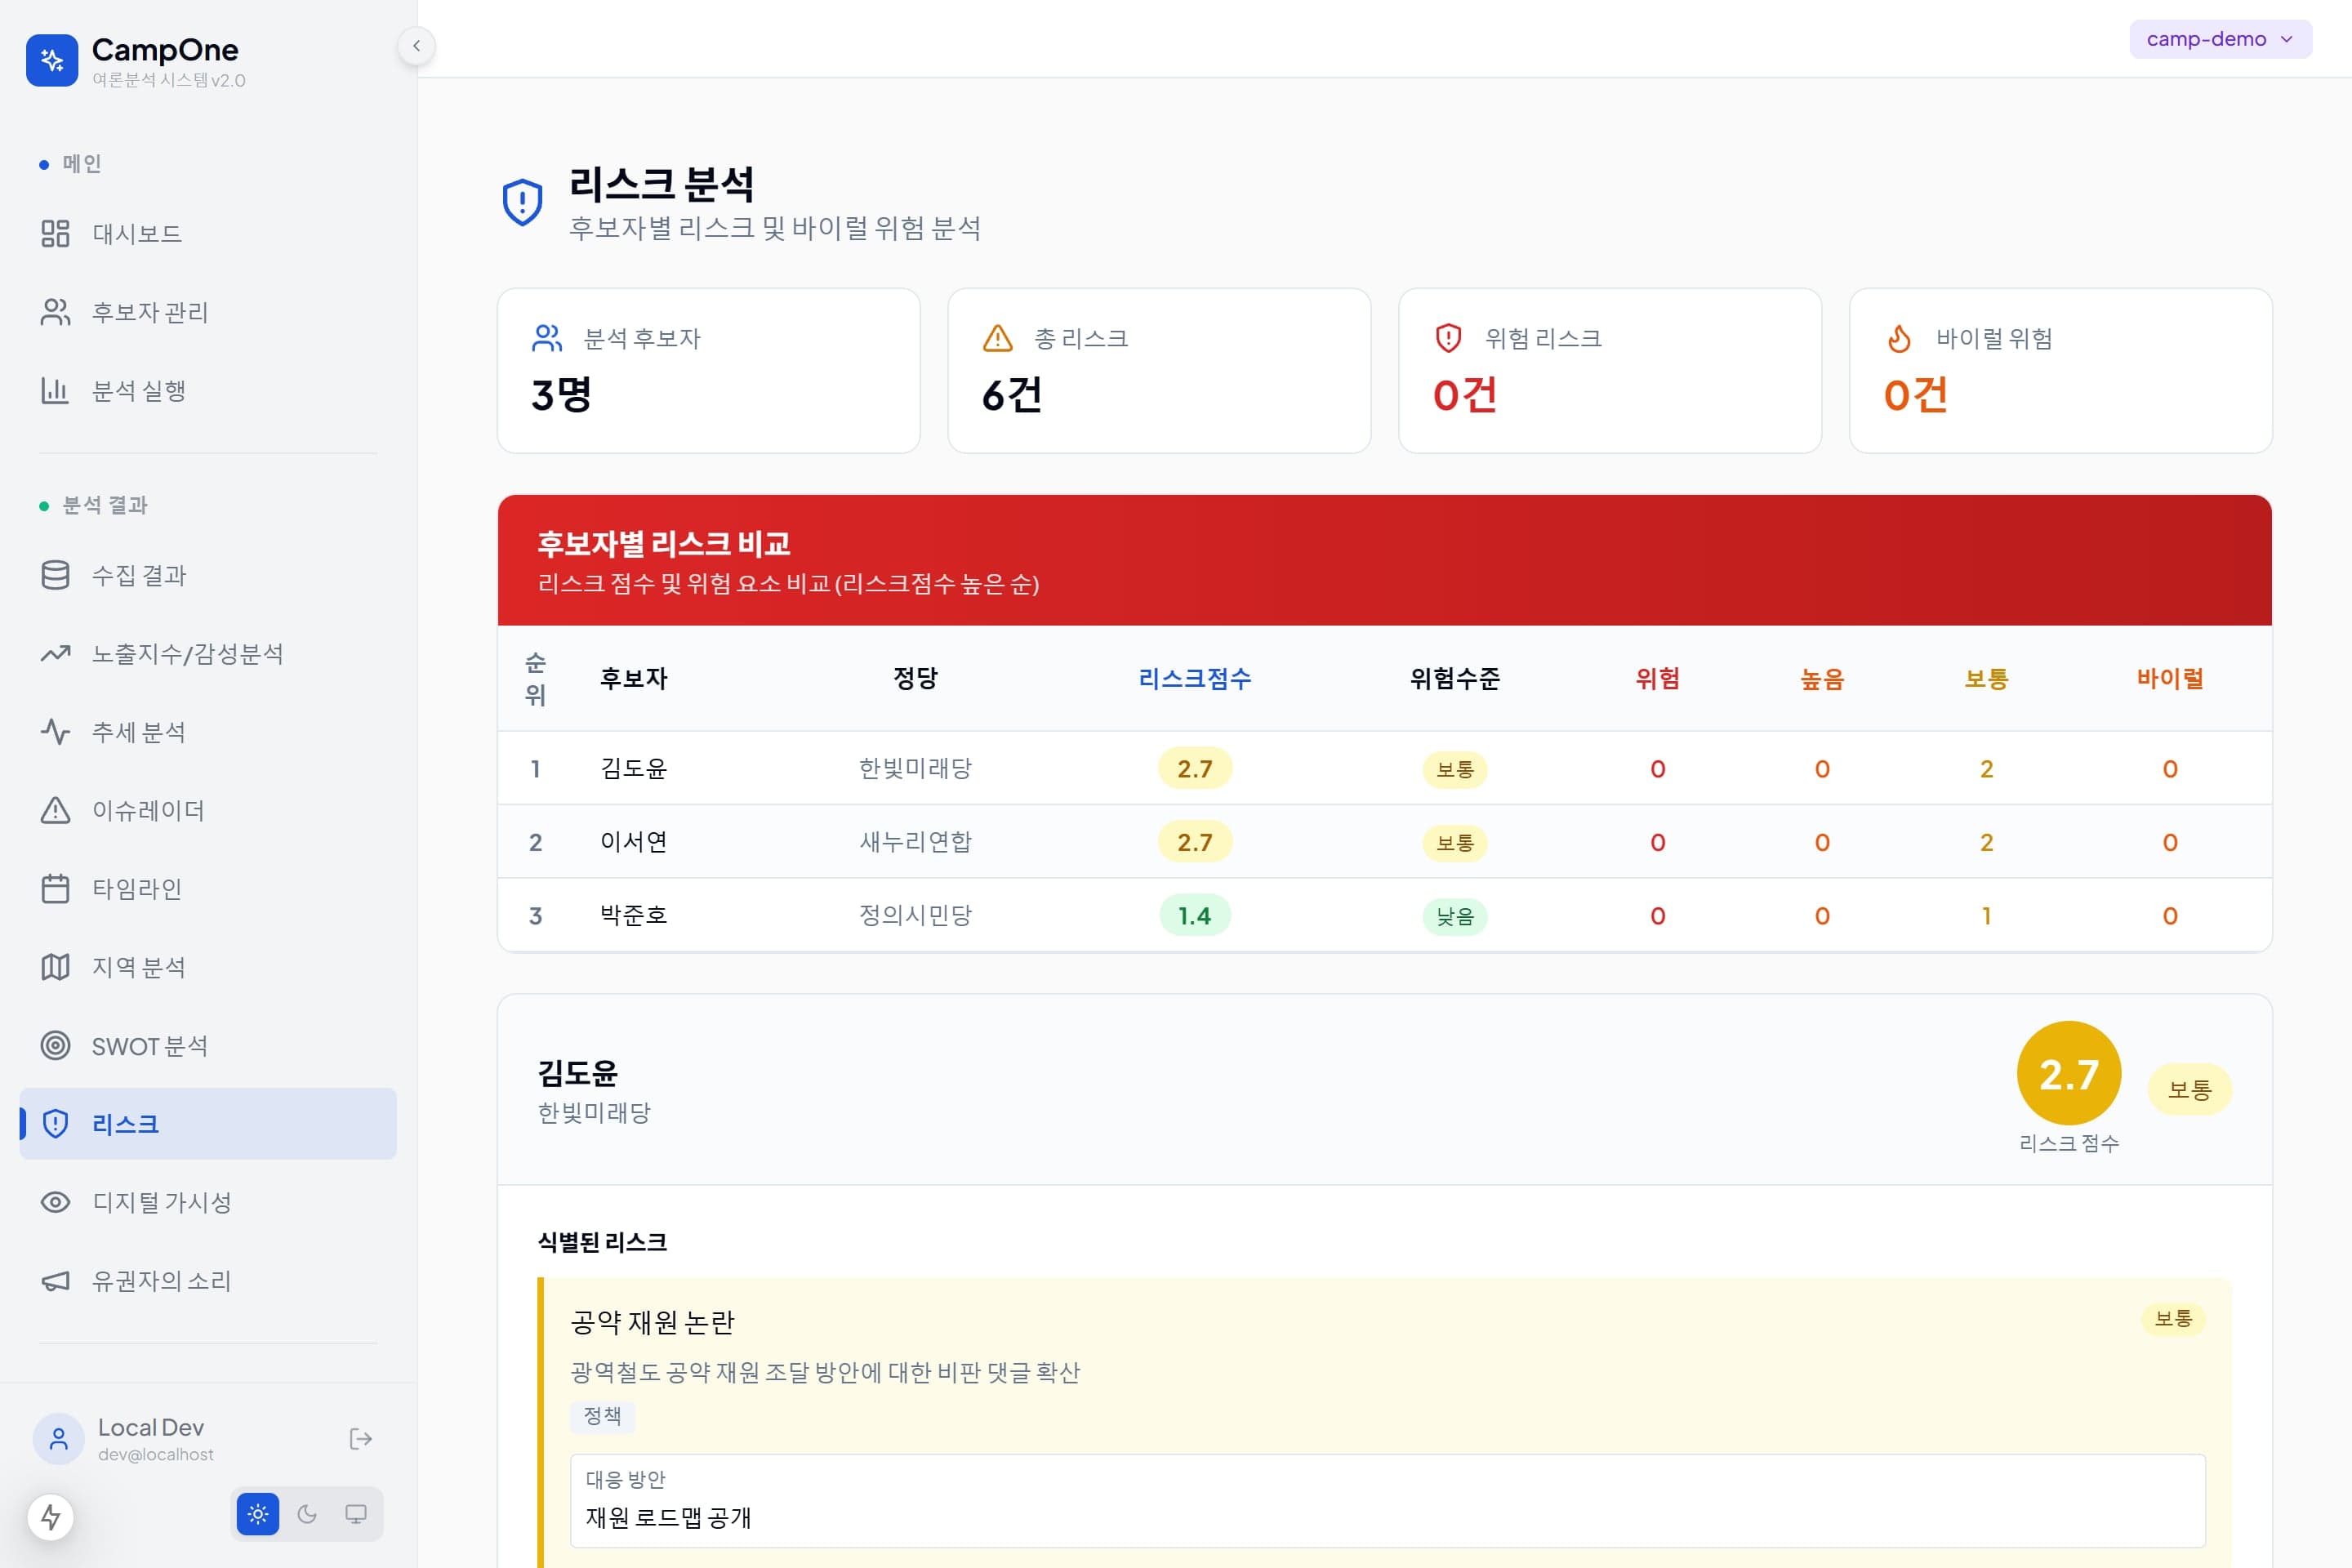Click the 후보자 관리 people icon
2352x1568 pixels.
[55, 312]
